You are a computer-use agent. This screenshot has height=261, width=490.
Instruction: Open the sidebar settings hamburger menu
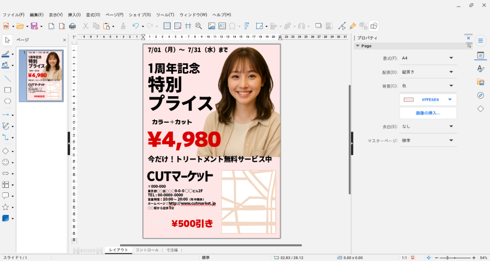click(481, 41)
